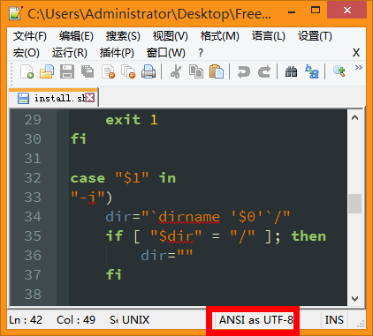
Task: Open Find with binoculars icon
Action: coord(291,71)
